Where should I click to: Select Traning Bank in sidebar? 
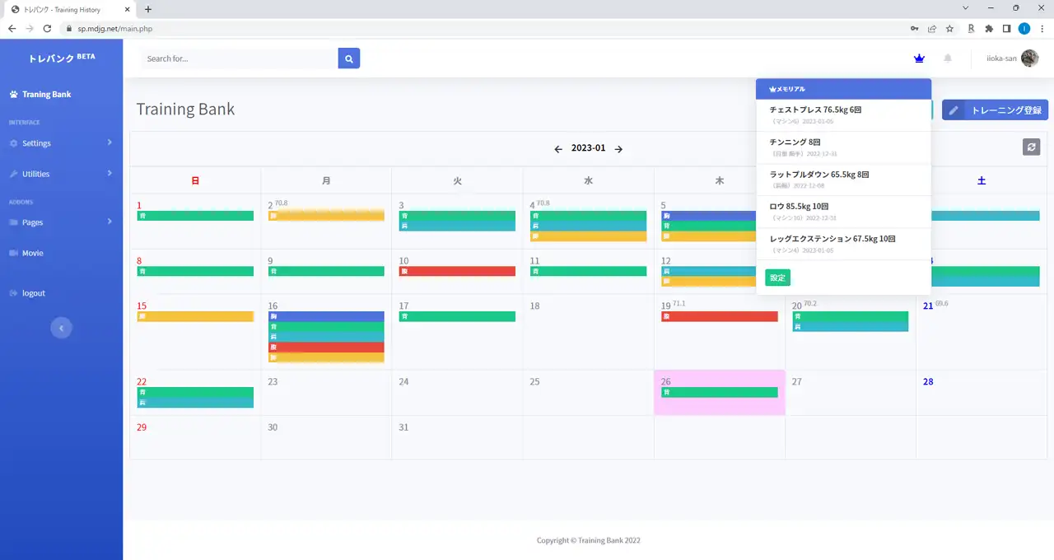point(46,94)
